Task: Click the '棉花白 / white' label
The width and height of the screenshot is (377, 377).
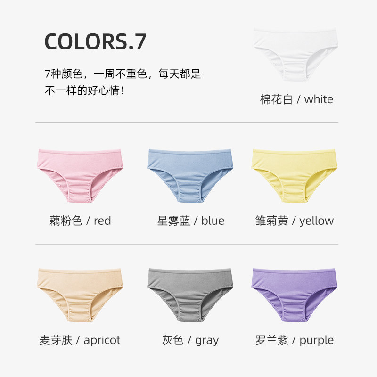Action: click(x=296, y=99)
